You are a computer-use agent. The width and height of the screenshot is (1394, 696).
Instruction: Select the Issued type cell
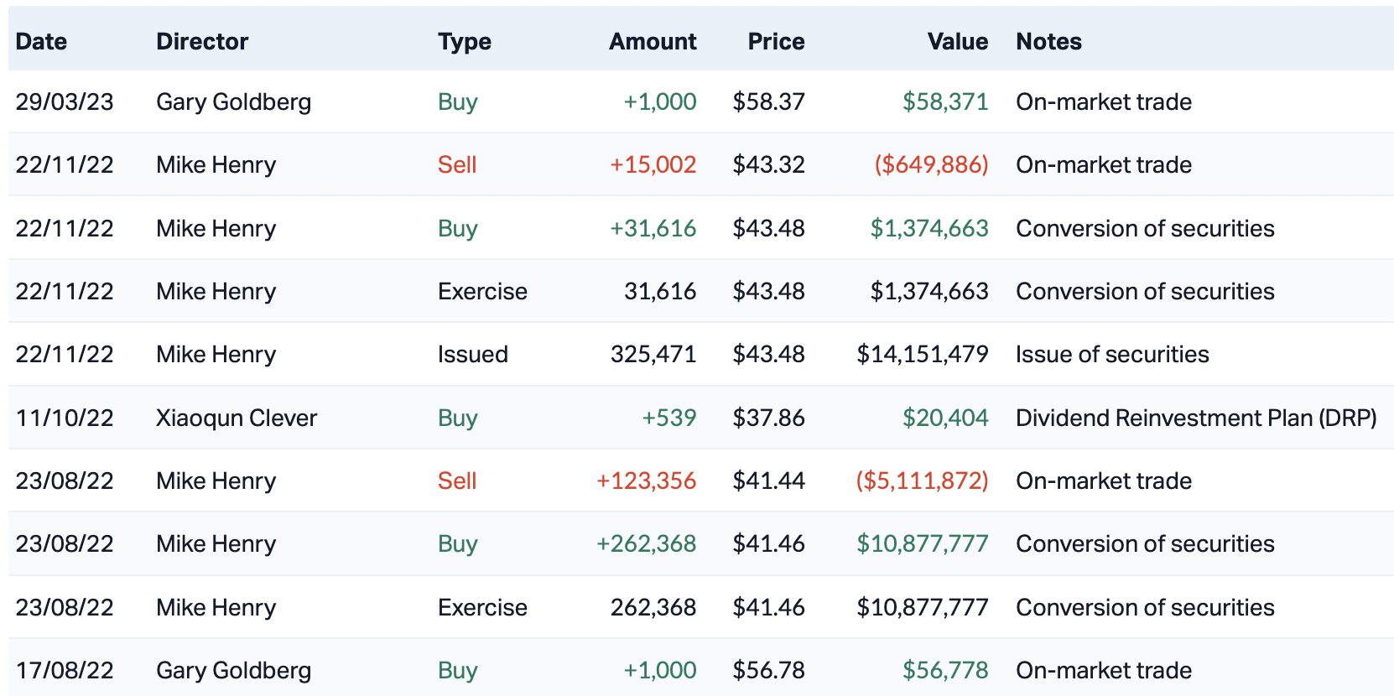click(x=472, y=355)
